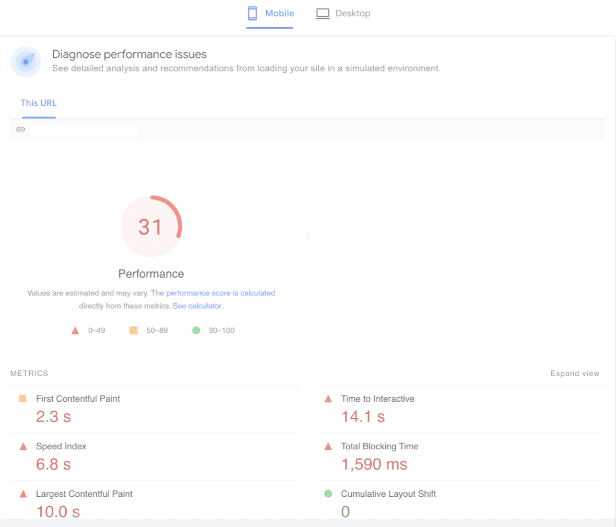Click the 90–100 legend text

[221, 331]
